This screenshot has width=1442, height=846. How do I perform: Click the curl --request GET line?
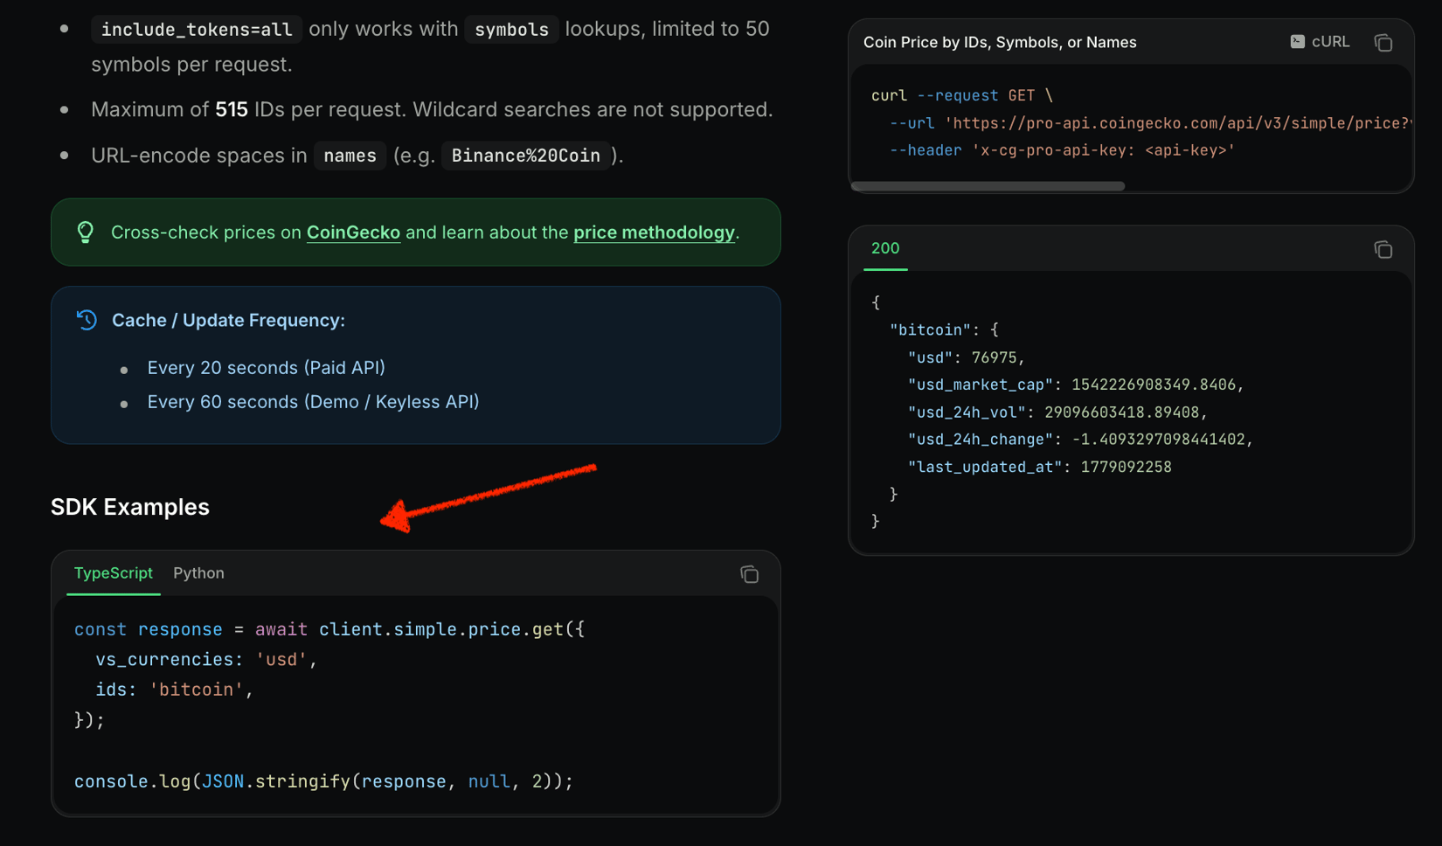(x=962, y=95)
